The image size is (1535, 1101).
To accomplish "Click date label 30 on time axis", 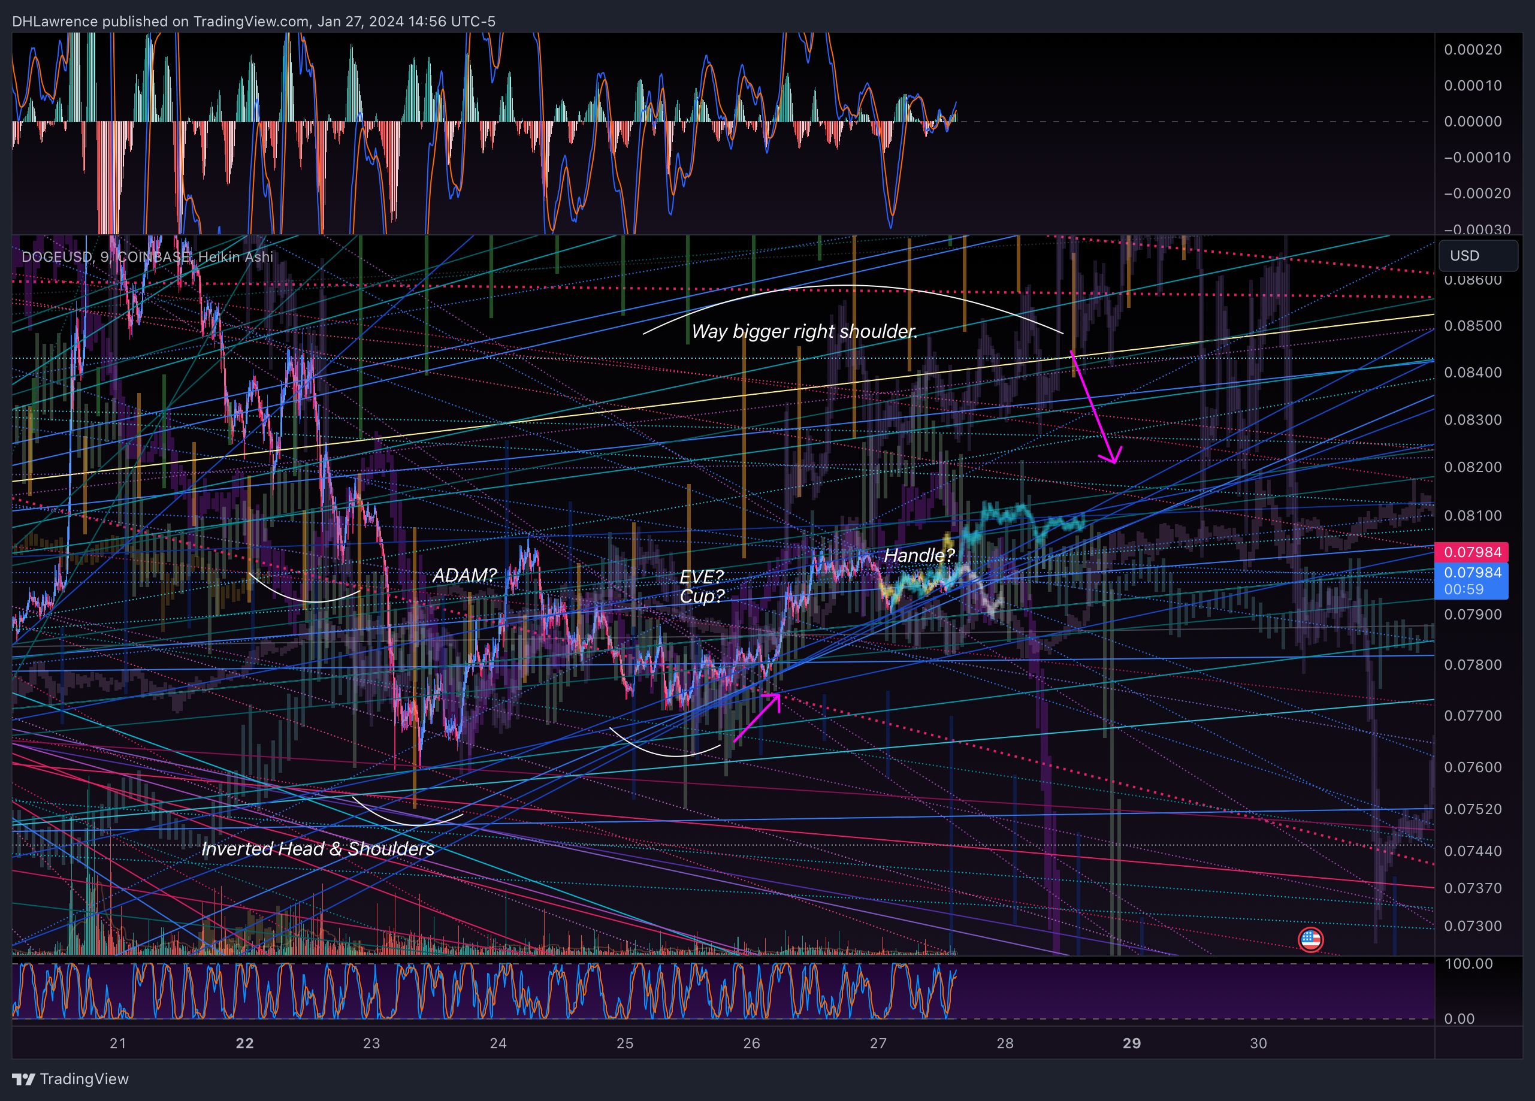I will pyautogui.click(x=1258, y=1043).
